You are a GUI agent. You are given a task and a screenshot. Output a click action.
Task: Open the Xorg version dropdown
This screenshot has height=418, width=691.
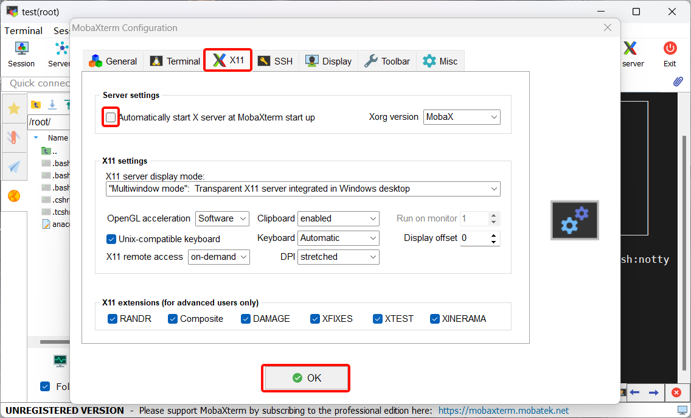[x=462, y=117]
